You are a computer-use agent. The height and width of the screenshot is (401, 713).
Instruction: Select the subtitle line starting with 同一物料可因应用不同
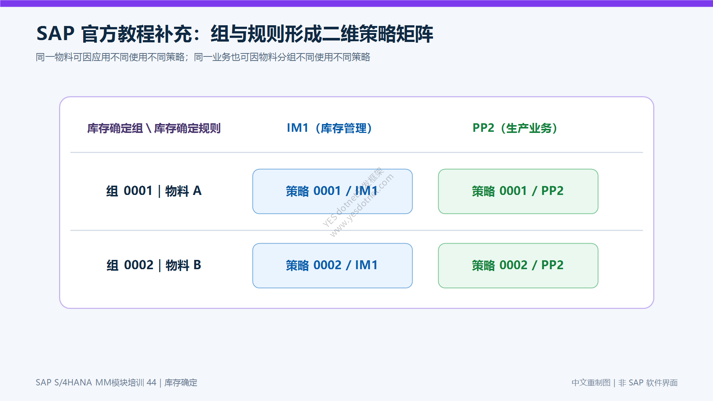(x=203, y=57)
